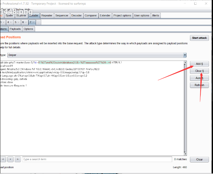Switch to the Repeater tab
The image size is (213, 174).
(47, 15)
